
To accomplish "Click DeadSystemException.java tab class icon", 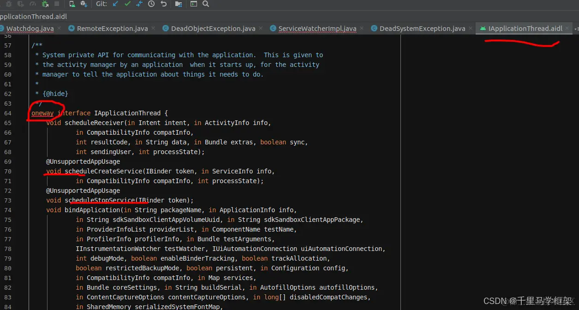I will (x=374, y=28).
